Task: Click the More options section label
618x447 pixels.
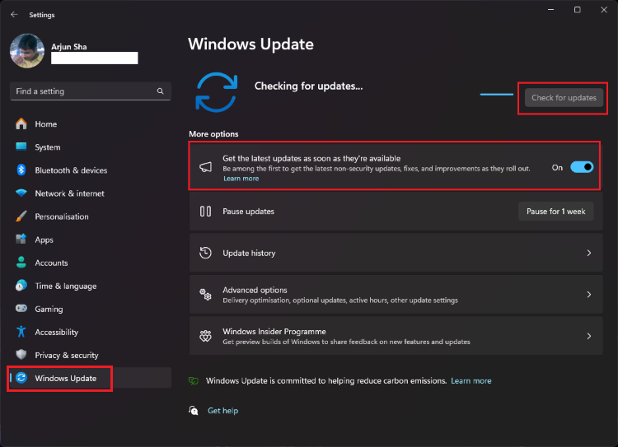Action: pos(213,134)
